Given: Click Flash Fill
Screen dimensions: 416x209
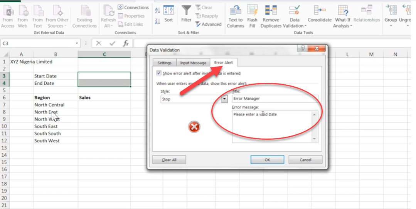Looking at the screenshot, I should (252, 17).
